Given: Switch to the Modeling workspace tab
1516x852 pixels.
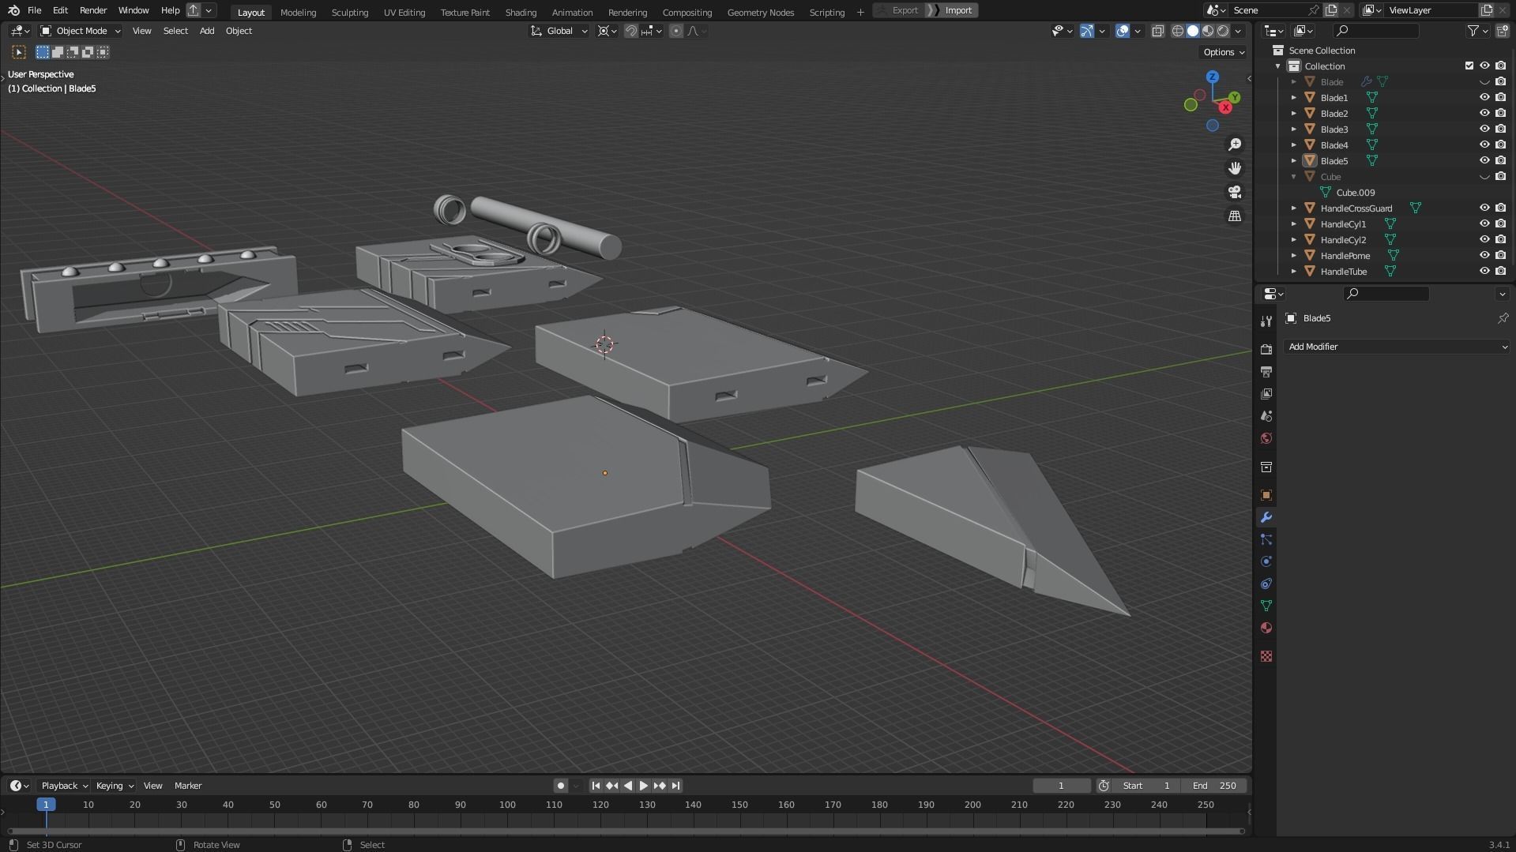Looking at the screenshot, I should (298, 12).
